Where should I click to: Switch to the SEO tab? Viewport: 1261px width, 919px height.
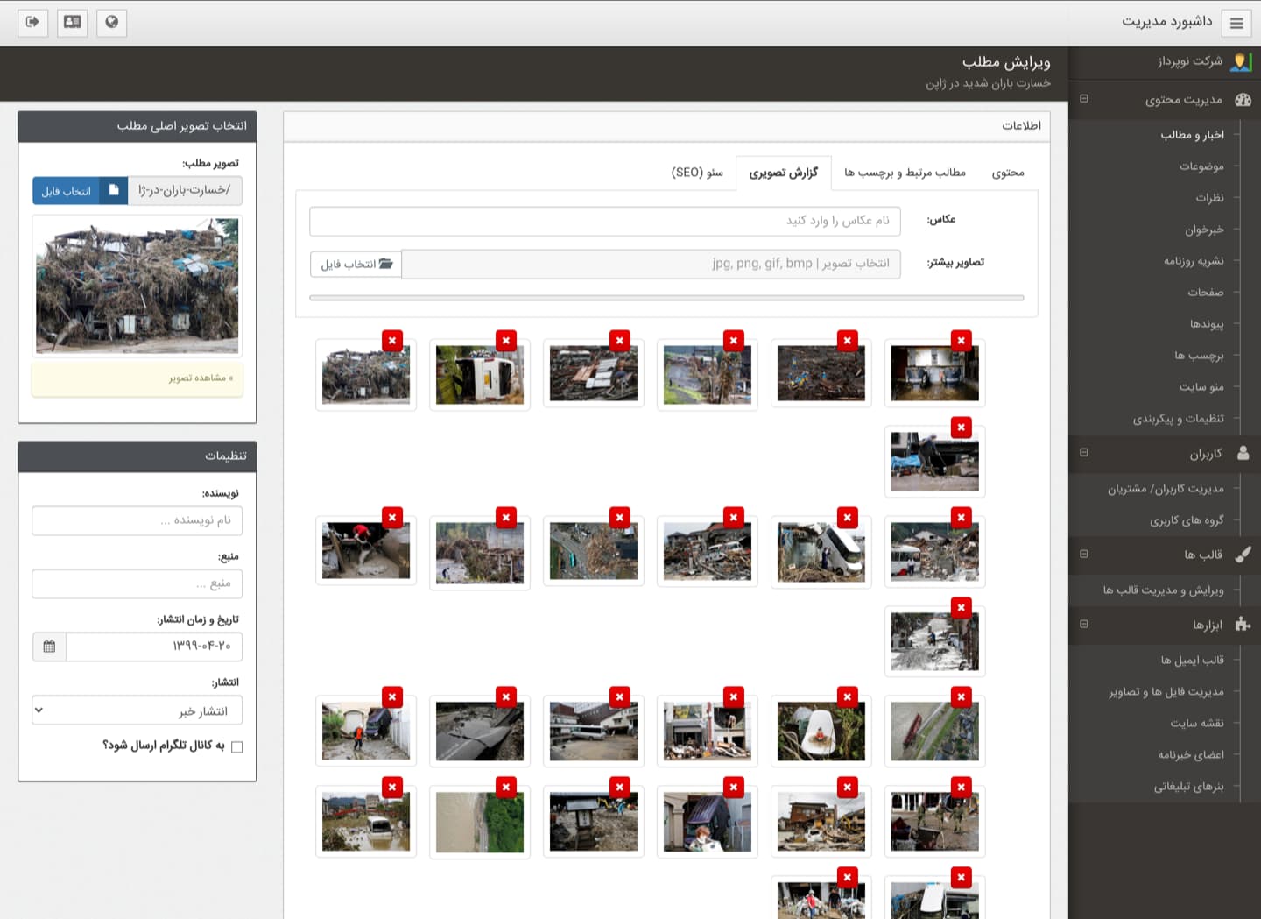[697, 173]
